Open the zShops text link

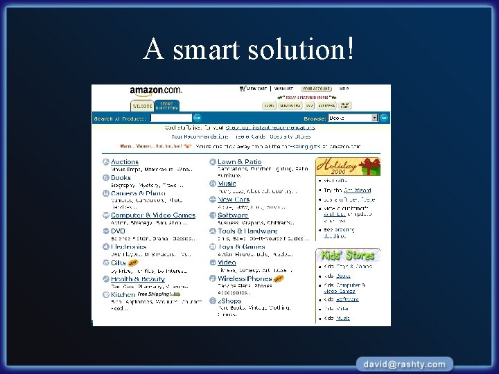pyautogui.click(x=229, y=301)
